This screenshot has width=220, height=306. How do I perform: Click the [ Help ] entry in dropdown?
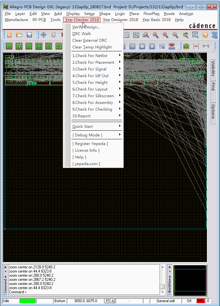click(97, 157)
